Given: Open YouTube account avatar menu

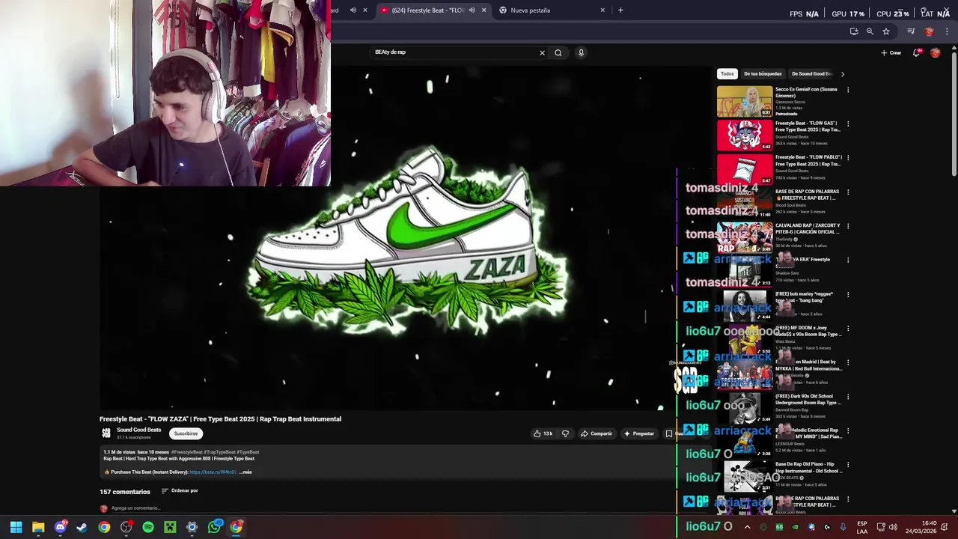Looking at the screenshot, I should (x=935, y=52).
